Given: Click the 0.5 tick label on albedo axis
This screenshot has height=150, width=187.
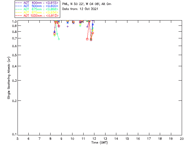Looking at the screenshot, I should (15, 55).
